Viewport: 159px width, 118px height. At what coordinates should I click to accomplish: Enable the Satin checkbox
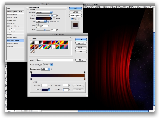pos(8,35)
